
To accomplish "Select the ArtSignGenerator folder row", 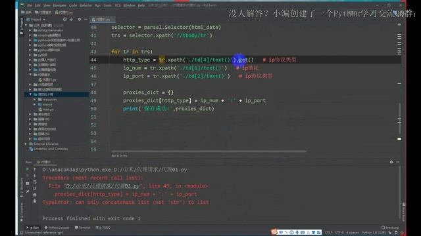I will 57,30.
